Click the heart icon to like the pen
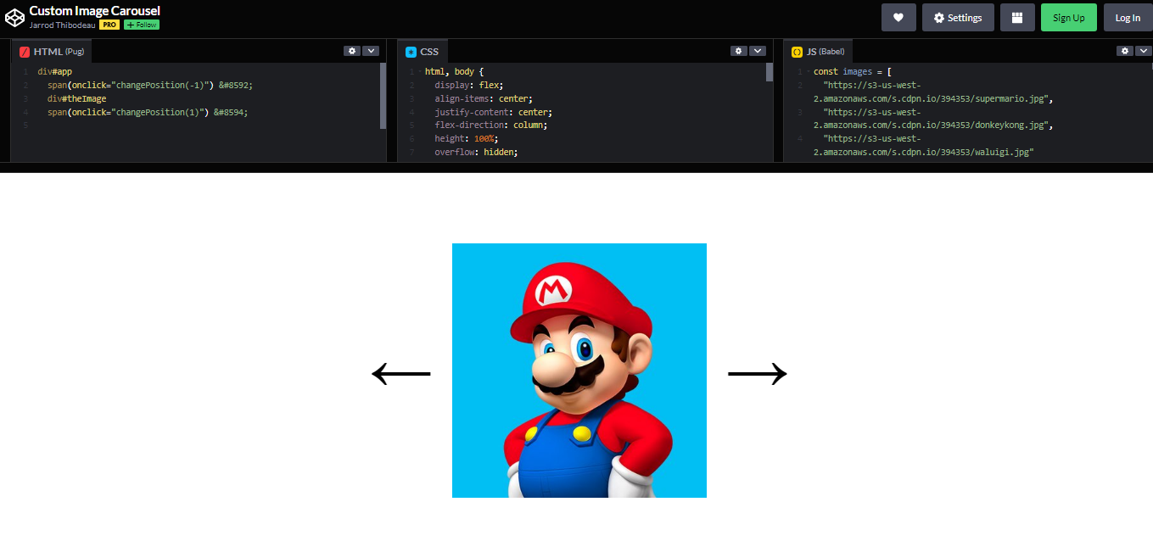1153x541 pixels. tap(898, 17)
